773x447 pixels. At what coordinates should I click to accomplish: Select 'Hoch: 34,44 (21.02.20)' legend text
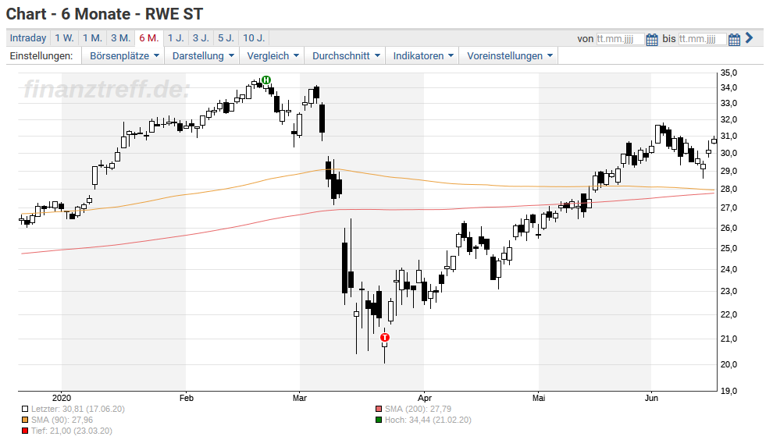[x=428, y=420]
